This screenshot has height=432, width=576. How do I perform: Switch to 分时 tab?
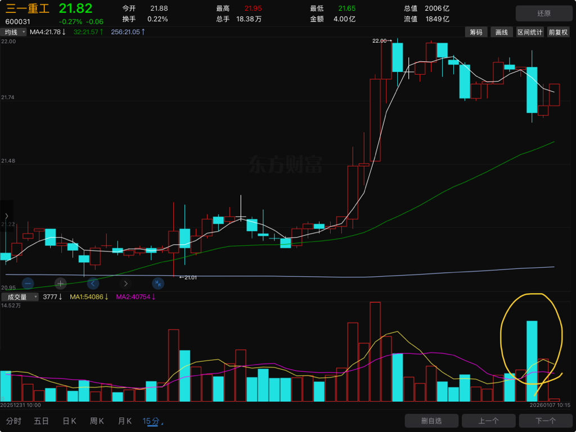click(13, 421)
